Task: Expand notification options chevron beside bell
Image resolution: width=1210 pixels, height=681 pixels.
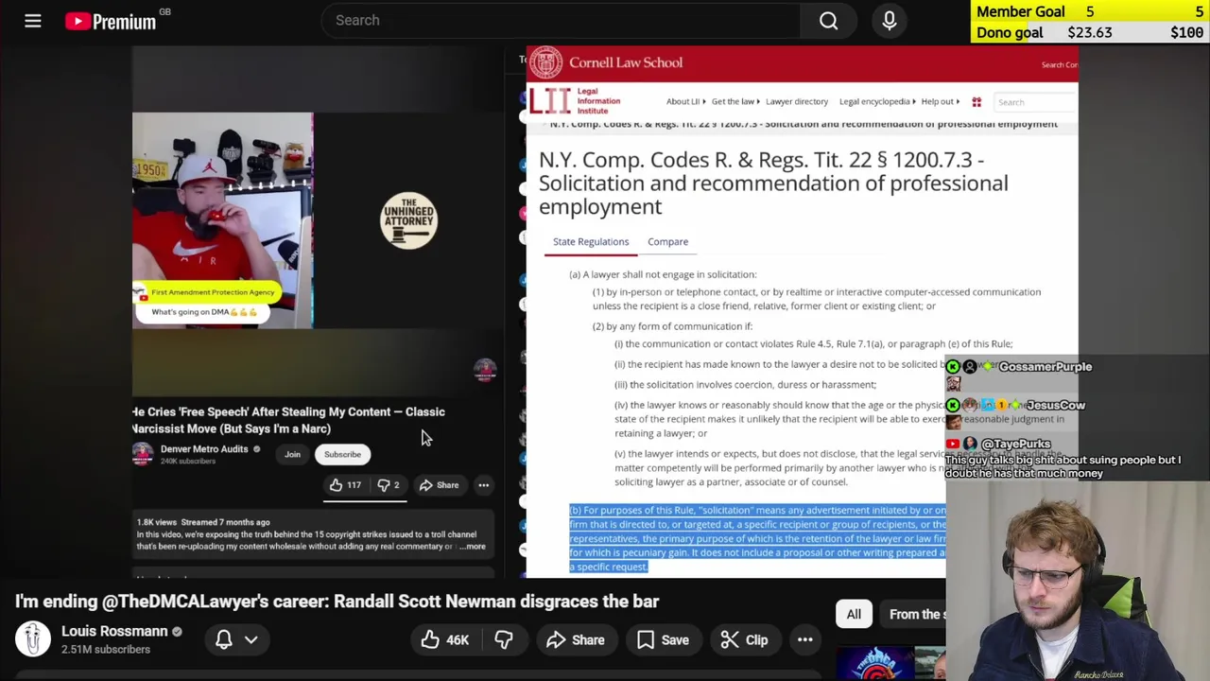Action: [251, 639]
